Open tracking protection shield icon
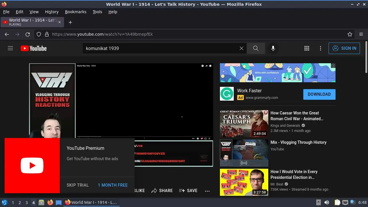 39,34
